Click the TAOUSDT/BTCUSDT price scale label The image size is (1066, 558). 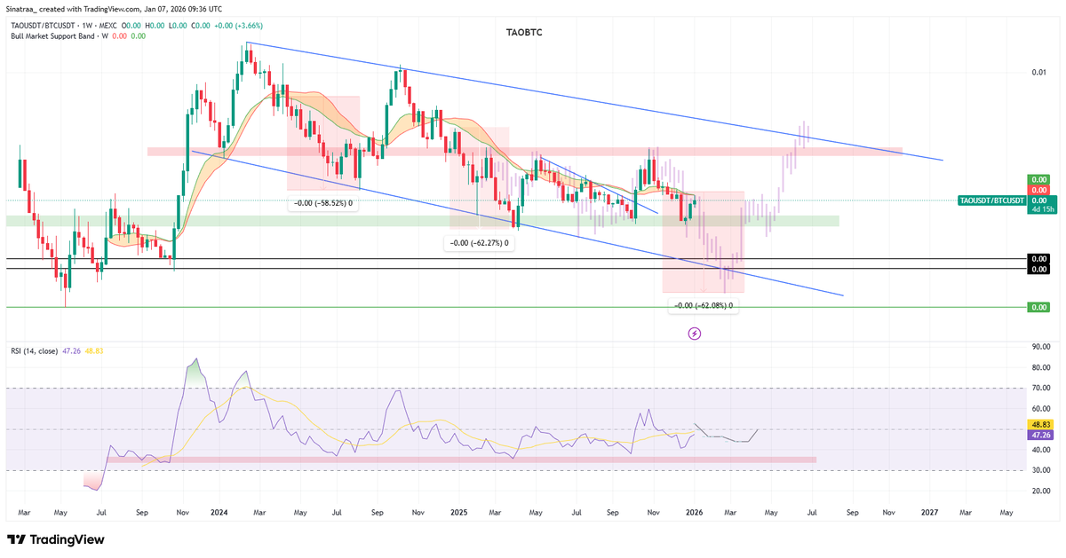click(x=991, y=201)
